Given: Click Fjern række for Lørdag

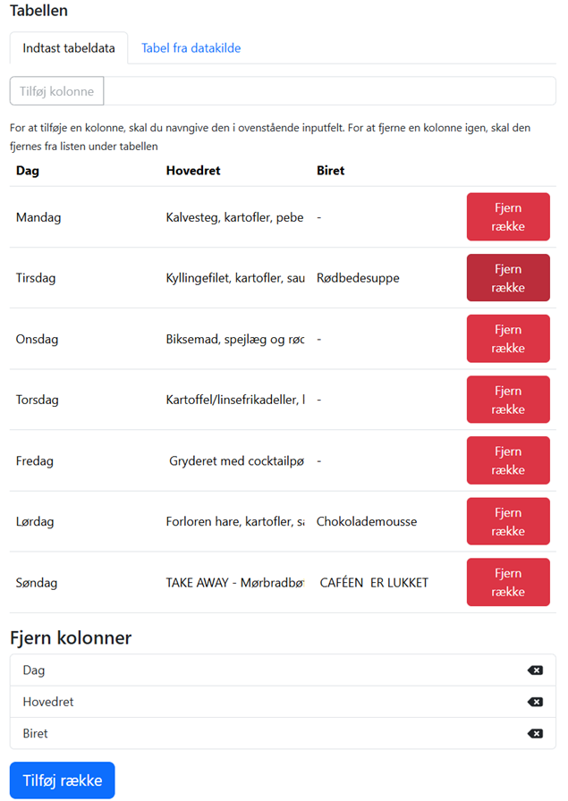Looking at the screenshot, I should pos(508,520).
